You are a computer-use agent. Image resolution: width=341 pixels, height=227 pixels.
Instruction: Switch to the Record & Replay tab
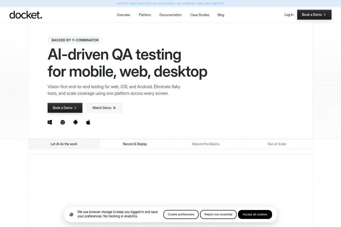135,144
